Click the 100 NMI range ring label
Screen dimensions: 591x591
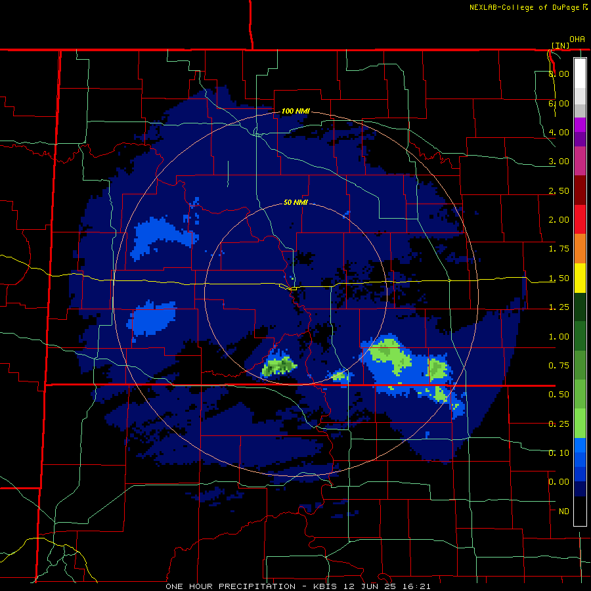pos(296,111)
